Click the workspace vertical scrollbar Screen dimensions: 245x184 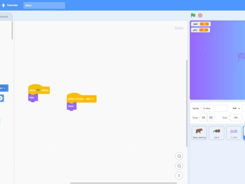187,103
